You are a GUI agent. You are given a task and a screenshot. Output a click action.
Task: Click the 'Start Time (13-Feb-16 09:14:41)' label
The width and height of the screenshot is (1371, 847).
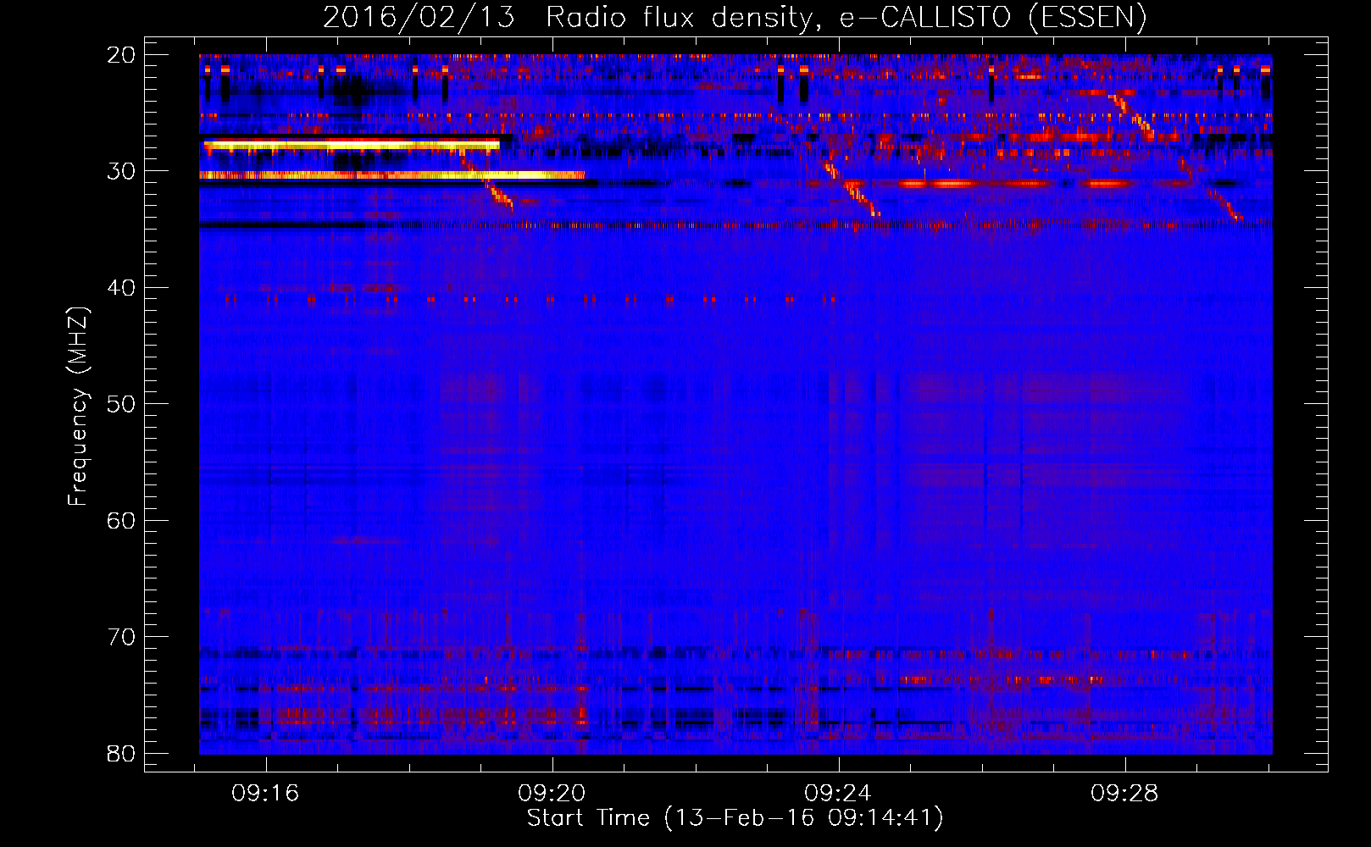pyautogui.click(x=735, y=818)
